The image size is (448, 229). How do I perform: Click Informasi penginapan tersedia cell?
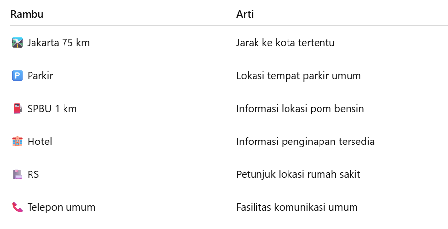[x=306, y=142]
